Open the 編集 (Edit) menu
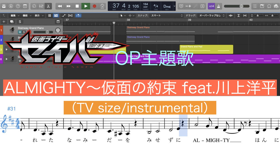Image resolution: width=280 pixels, height=157 pixels. [x=15, y=15]
